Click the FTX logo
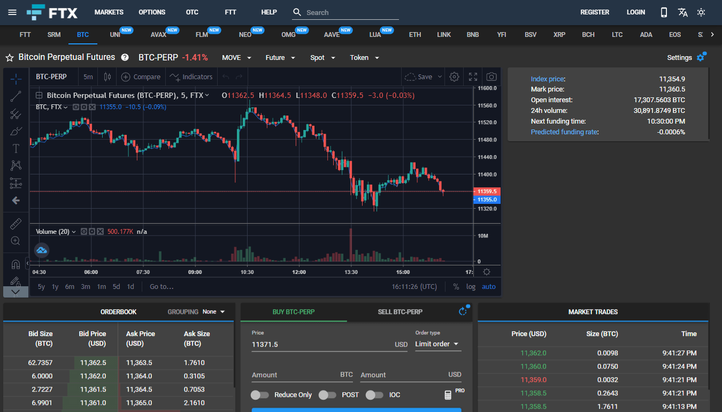722x412 pixels. tap(52, 12)
